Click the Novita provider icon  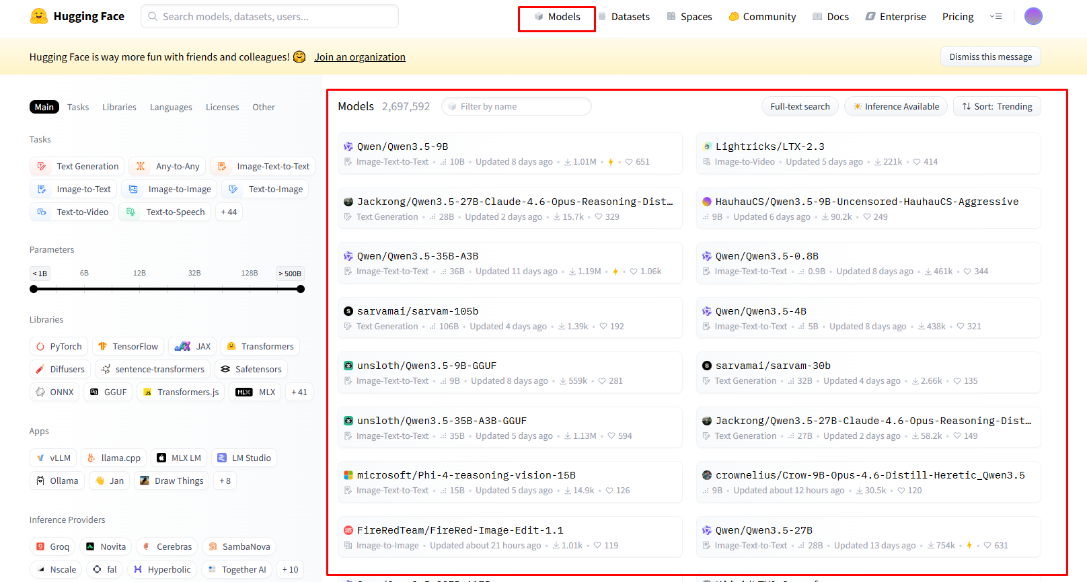tap(90, 546)
